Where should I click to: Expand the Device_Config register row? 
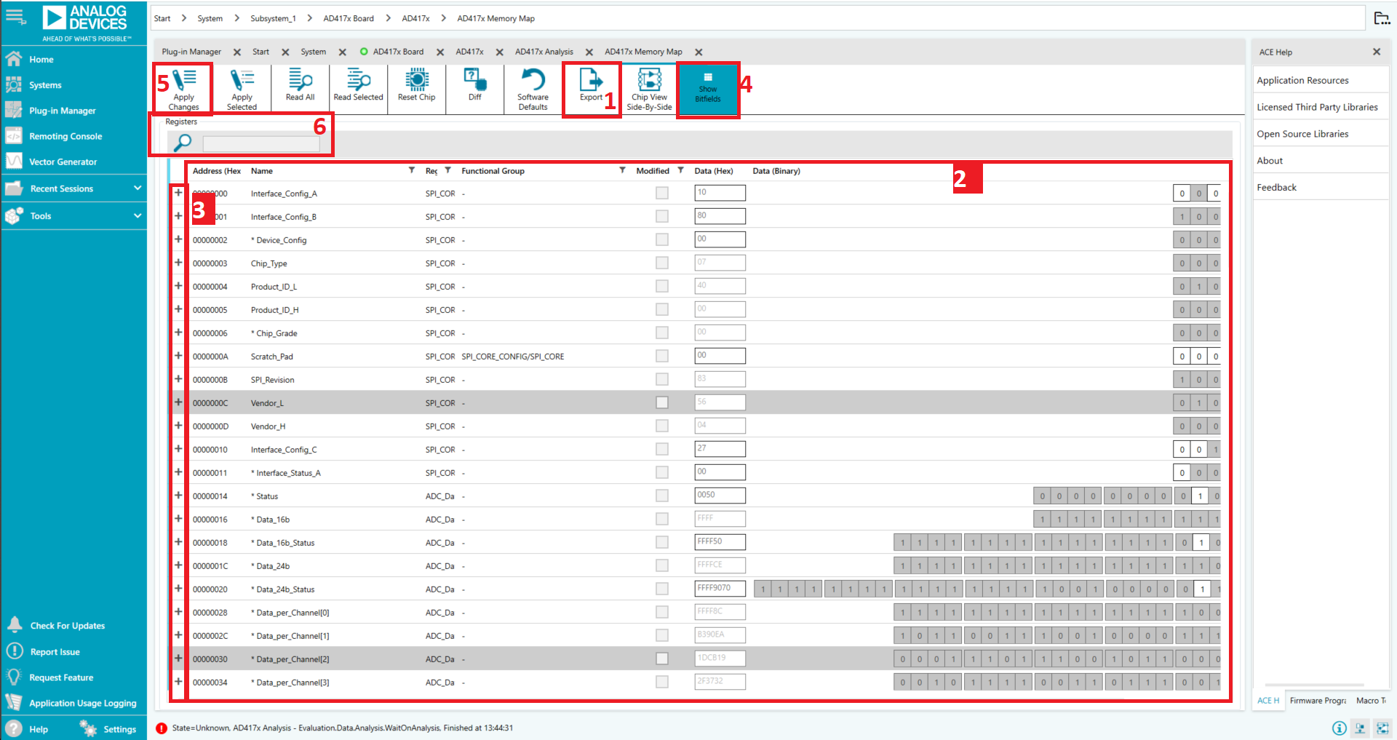click(178, 239)
